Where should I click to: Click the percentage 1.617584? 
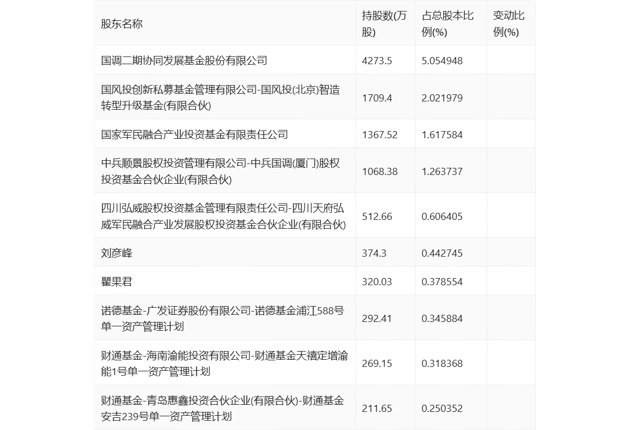(442, 135)
